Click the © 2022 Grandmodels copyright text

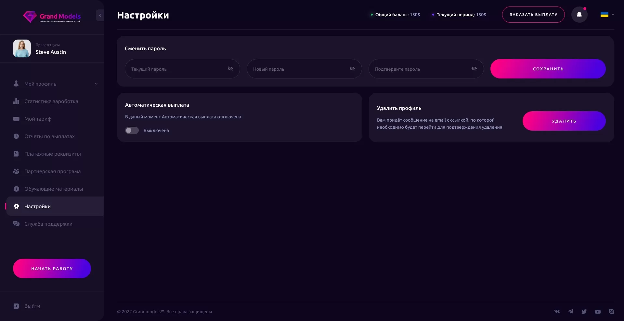pos(164,312)
